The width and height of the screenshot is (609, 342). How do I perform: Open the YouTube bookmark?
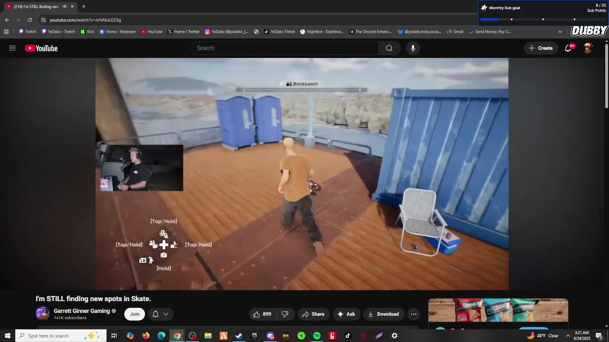[152, 32]
